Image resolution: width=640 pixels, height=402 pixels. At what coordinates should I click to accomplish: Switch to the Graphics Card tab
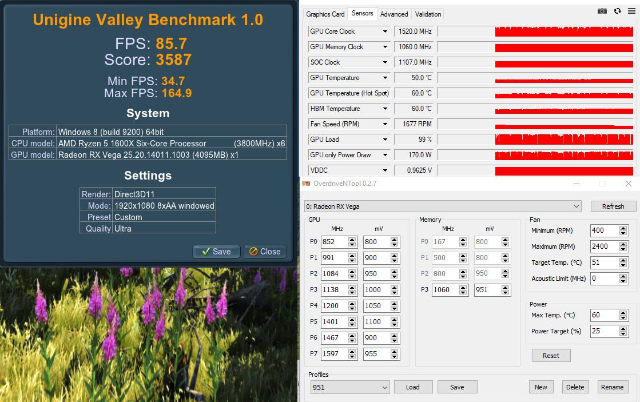[x=325, y=14]
